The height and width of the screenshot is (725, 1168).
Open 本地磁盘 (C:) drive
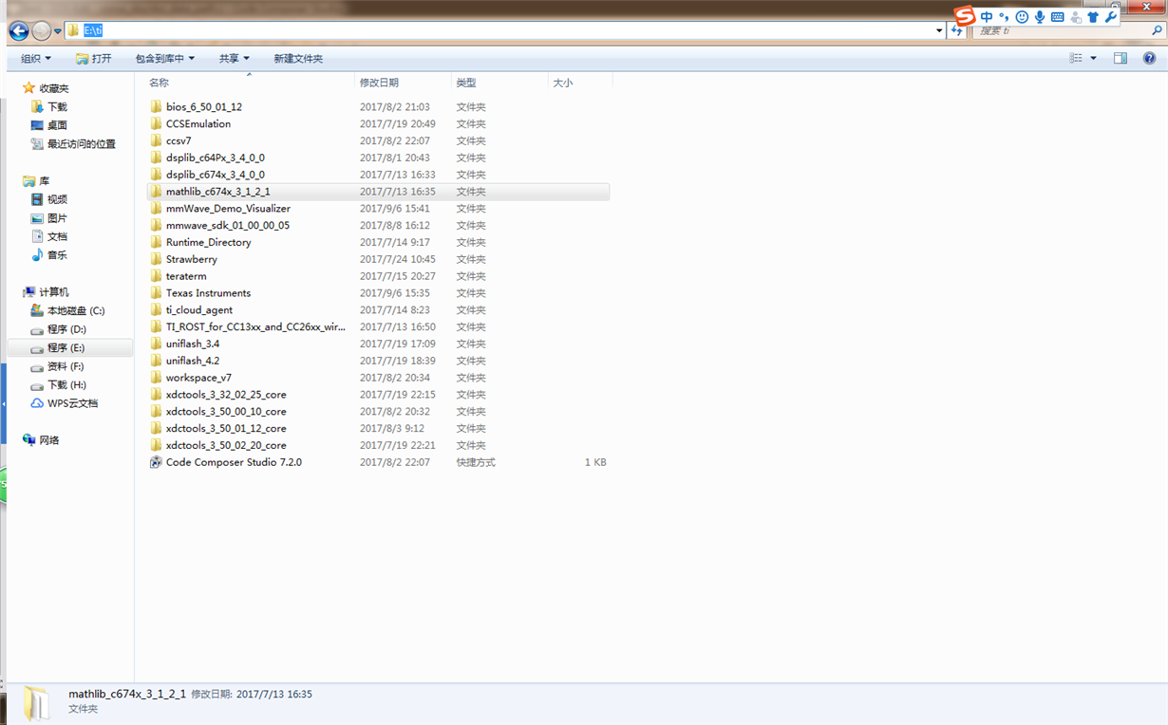[x=76, y=311]
